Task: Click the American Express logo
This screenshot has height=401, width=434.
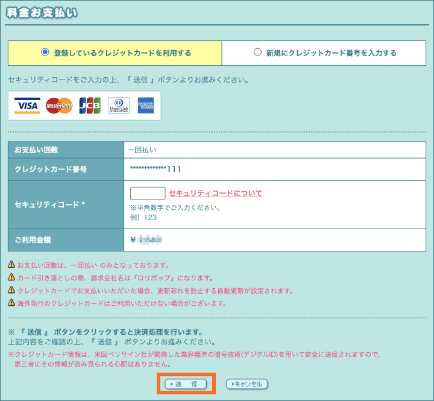Action: click(146, 106)
